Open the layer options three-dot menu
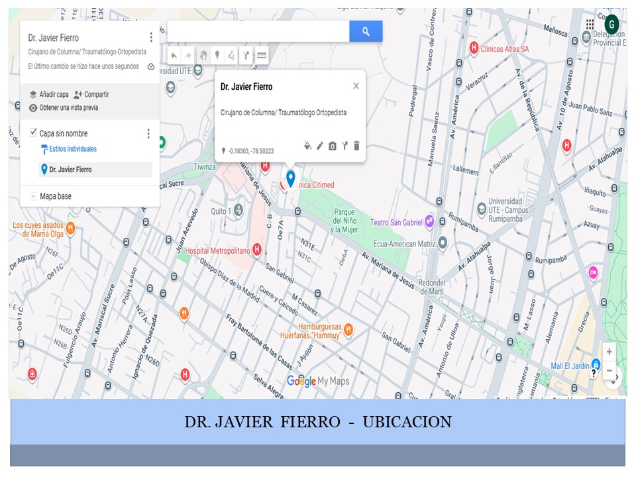Image resolution: width=636 pixels, height=477 pixels. [x=148, y=133]
